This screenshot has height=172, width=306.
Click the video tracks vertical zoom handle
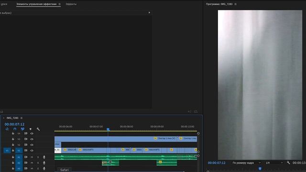pyautogui.click(x=198, y=133)
